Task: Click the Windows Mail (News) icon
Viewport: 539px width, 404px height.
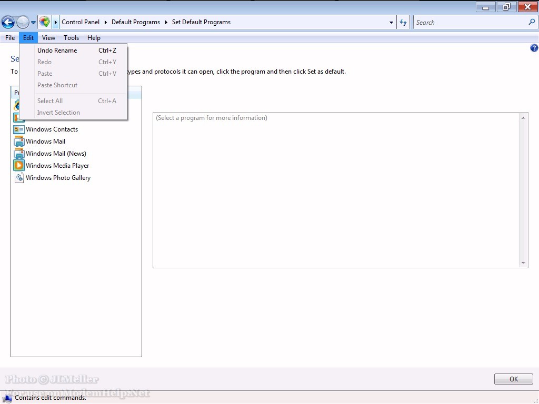Action: [x=19, y=154]
